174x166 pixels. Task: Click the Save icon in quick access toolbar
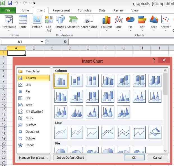(10, 3)
